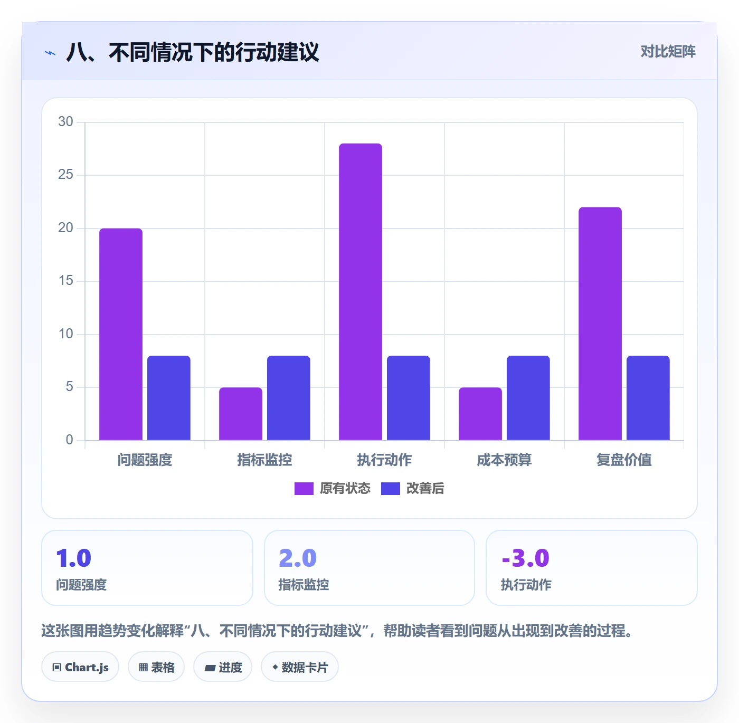The height and width of the screenshot is (723, 739).
Task: Click the grid icon in the 表格 chip
Action: pos(143,668)
